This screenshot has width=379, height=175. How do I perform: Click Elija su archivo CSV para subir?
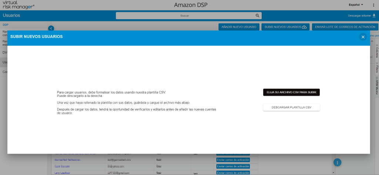click(x=291, y=92)
